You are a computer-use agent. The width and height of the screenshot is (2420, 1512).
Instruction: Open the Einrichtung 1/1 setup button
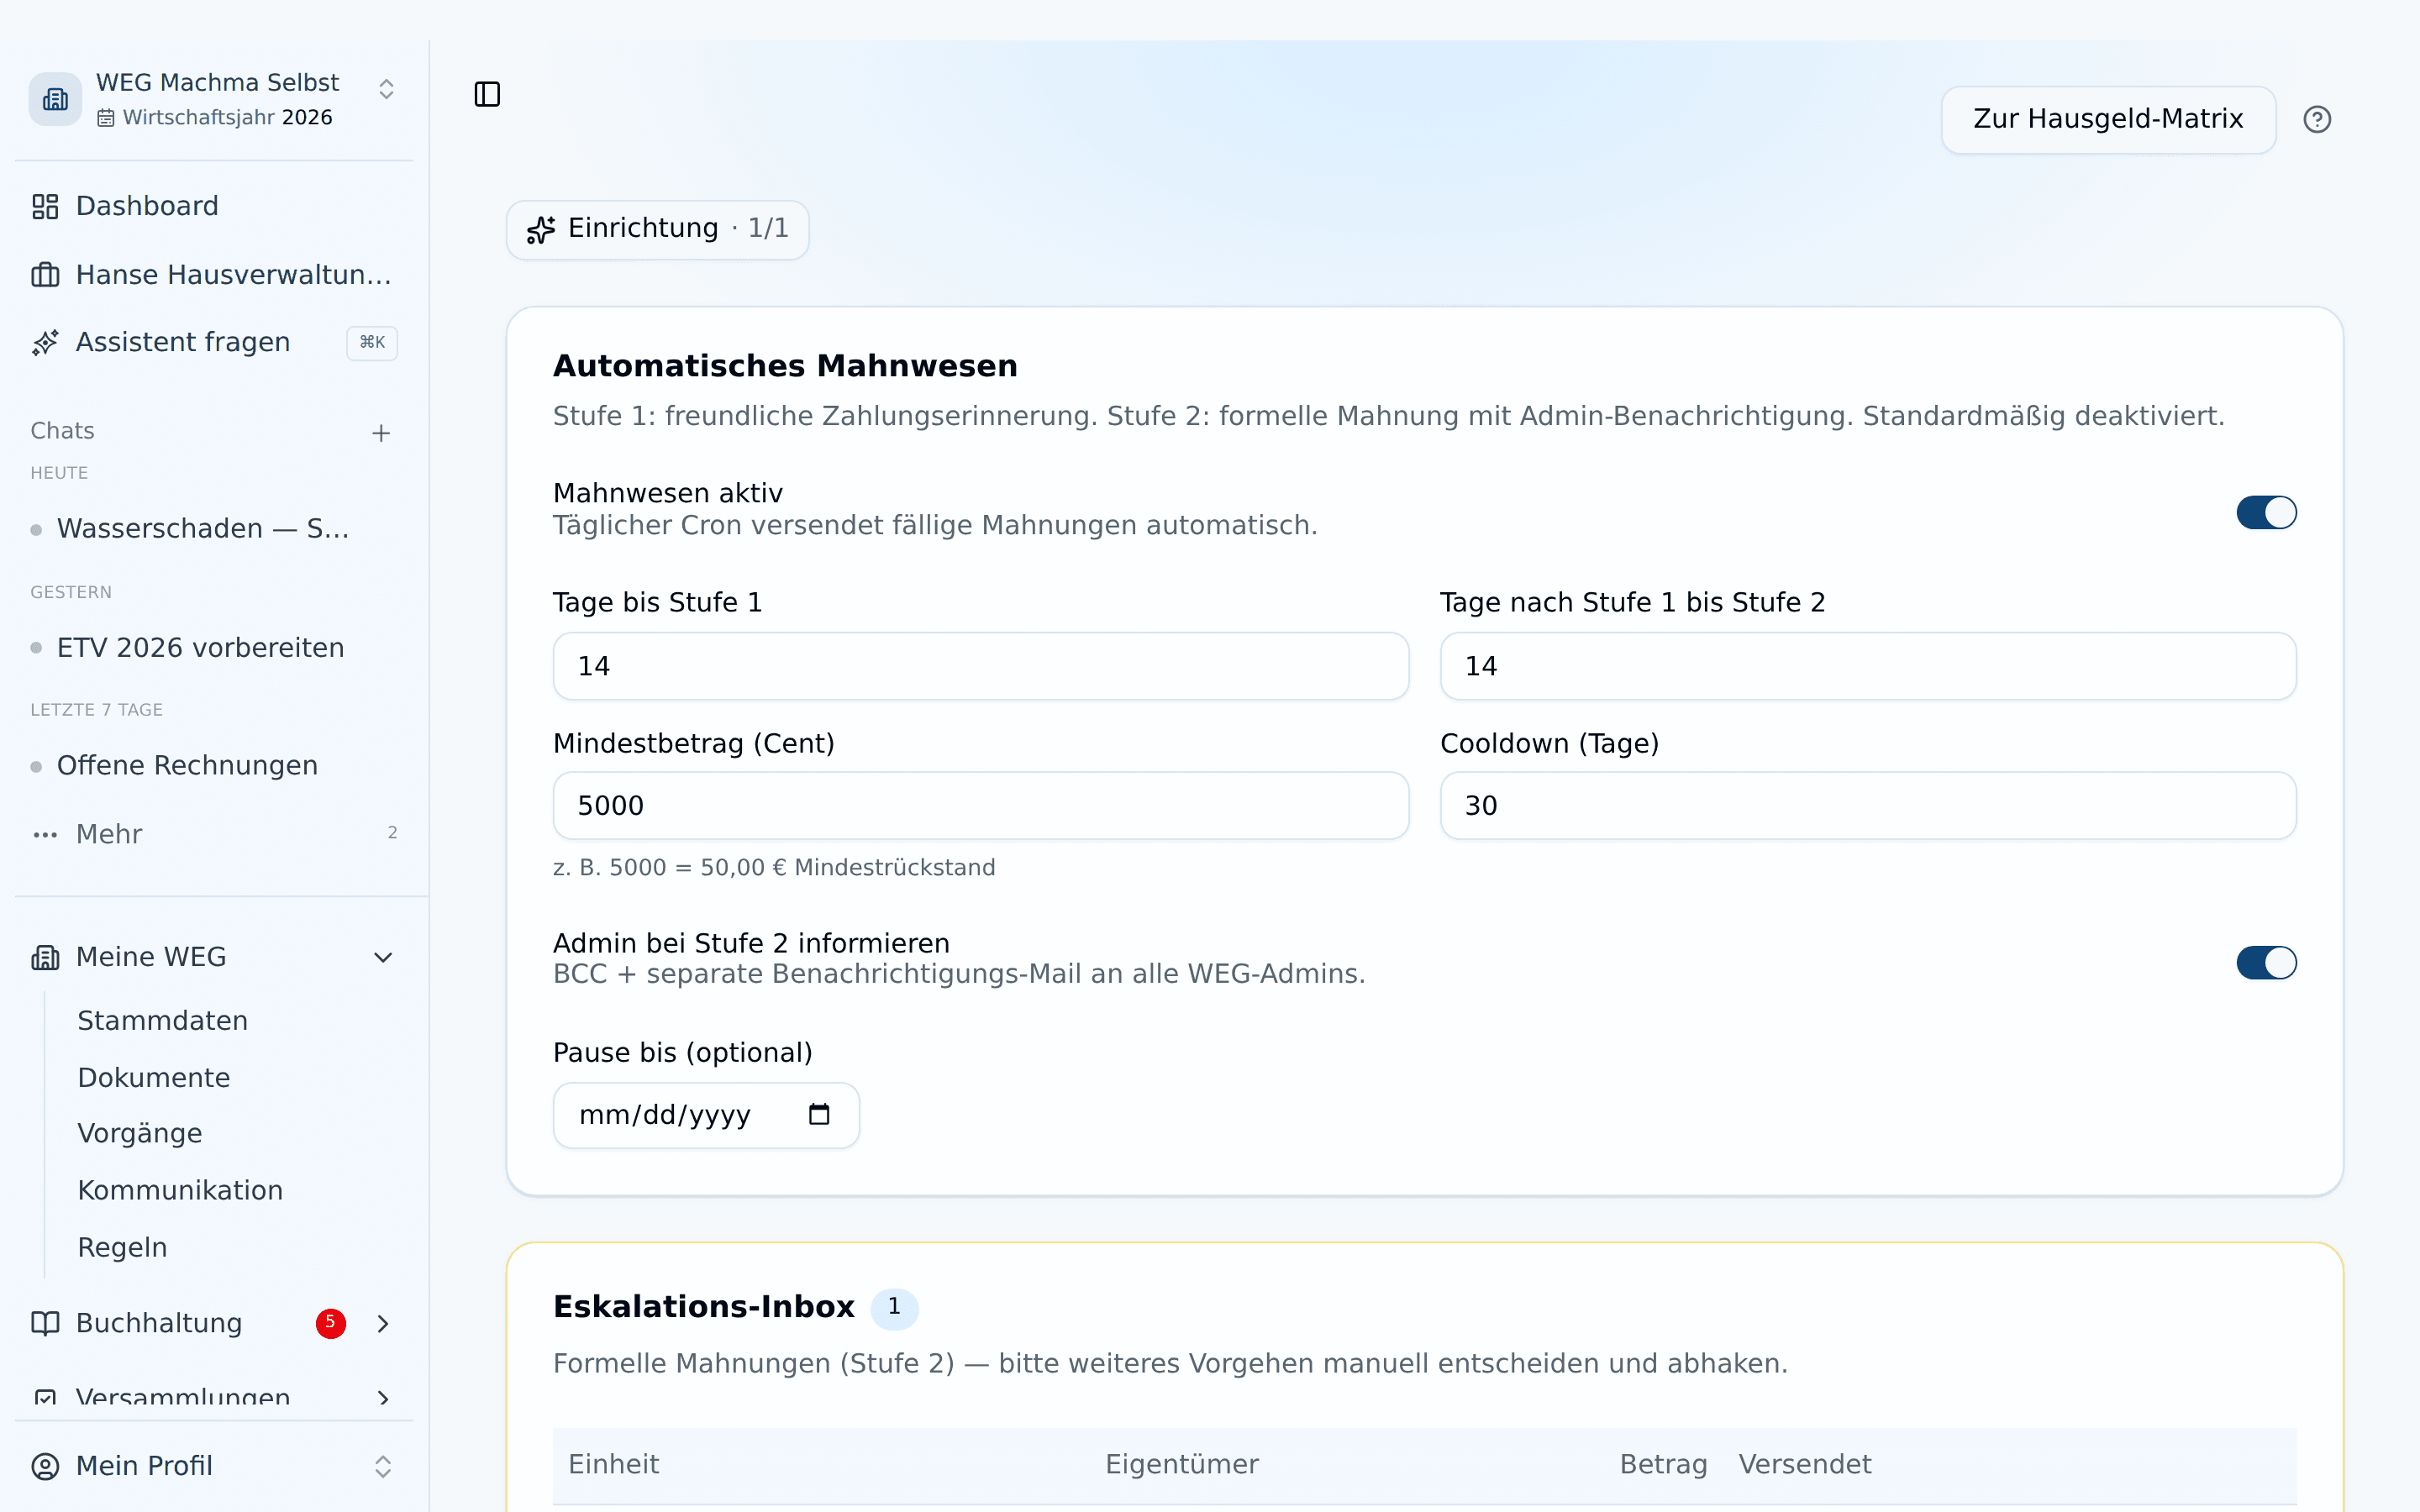657,229
